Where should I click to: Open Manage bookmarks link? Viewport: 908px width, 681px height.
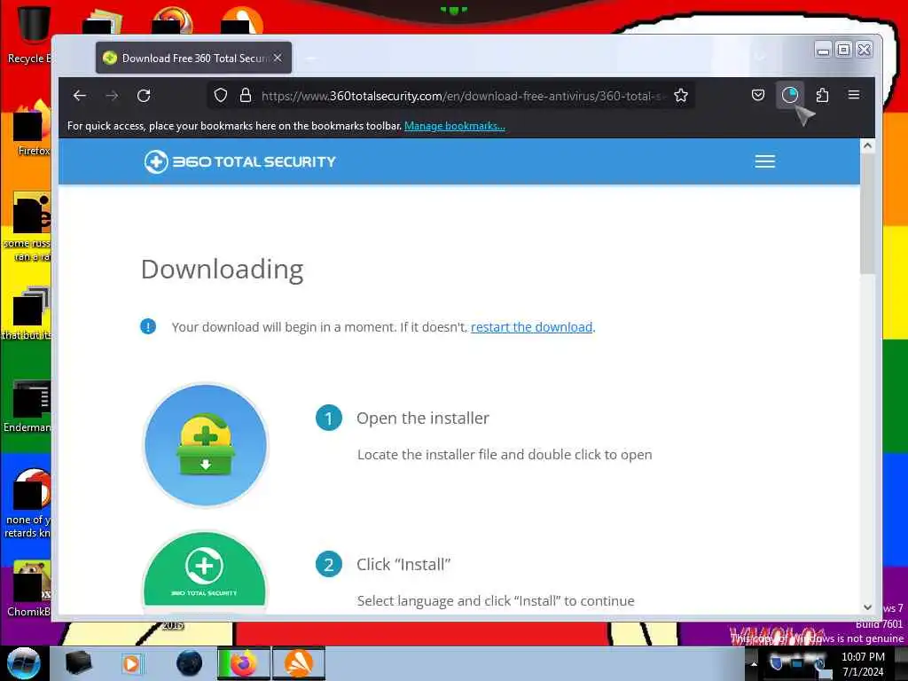(x=455, y=126)
